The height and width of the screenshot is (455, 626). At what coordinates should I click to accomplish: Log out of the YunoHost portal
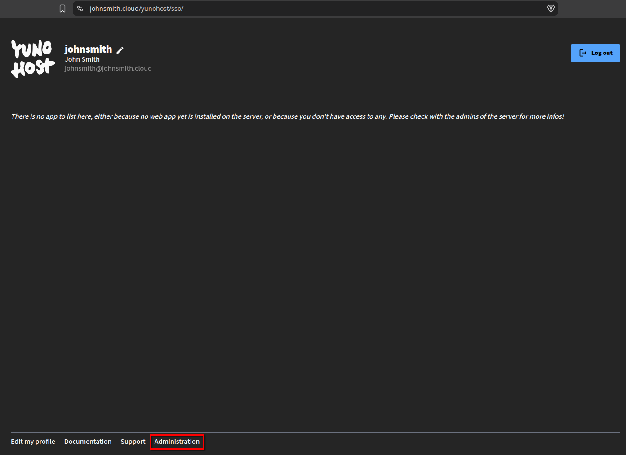pyautogui.click(x=595, y=53)
